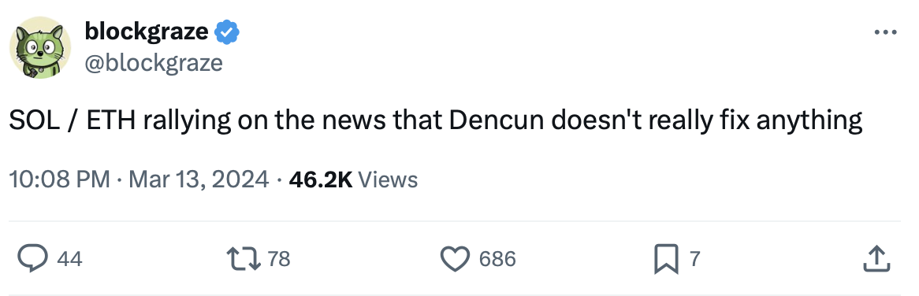
Task: Visit the blockgraze display name profile link
Action: pos(147,31)
